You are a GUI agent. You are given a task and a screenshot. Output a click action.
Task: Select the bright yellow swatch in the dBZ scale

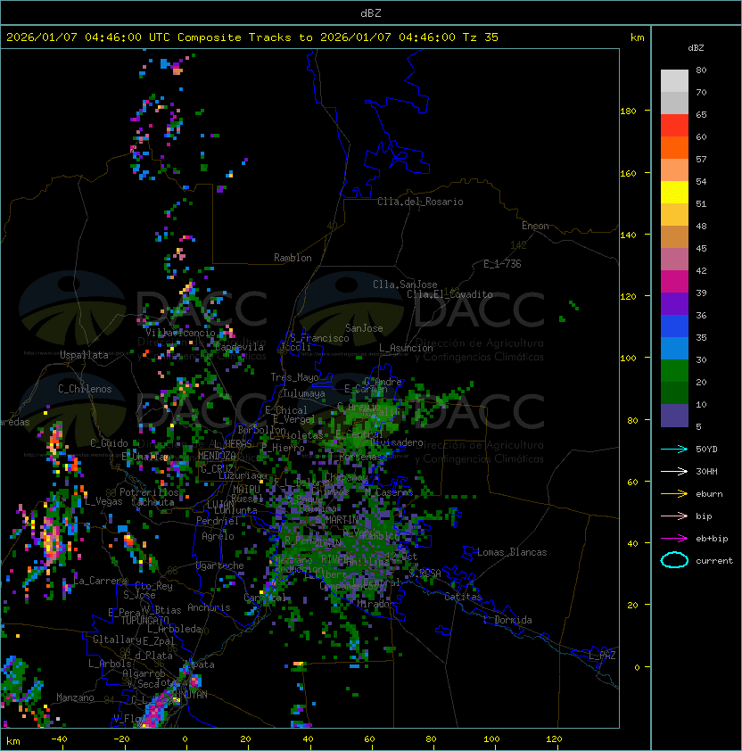pyautogui.click(x=674, y=192)
